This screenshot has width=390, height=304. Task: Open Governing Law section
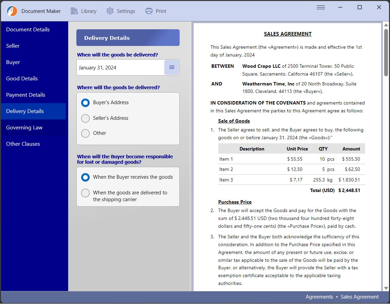pos(33,128)
